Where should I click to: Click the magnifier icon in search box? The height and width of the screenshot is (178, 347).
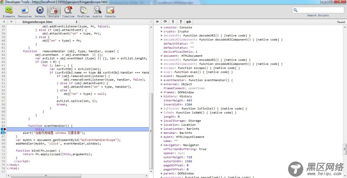coord(295,10)
